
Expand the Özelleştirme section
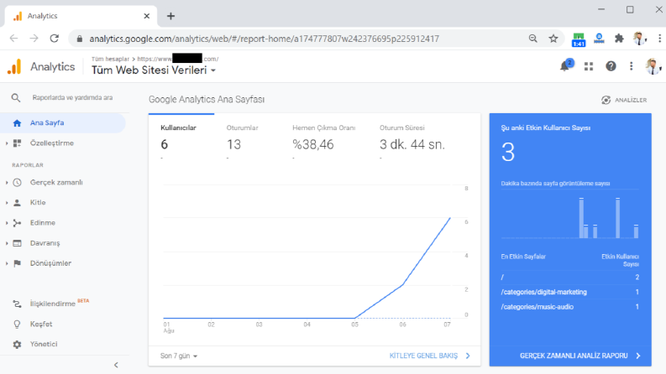[x=7, y=143]
